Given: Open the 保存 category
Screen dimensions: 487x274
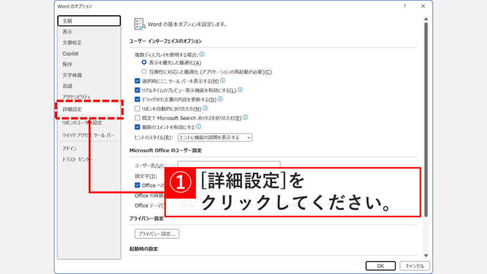Looking at the screenshot, I should (89, 64).
